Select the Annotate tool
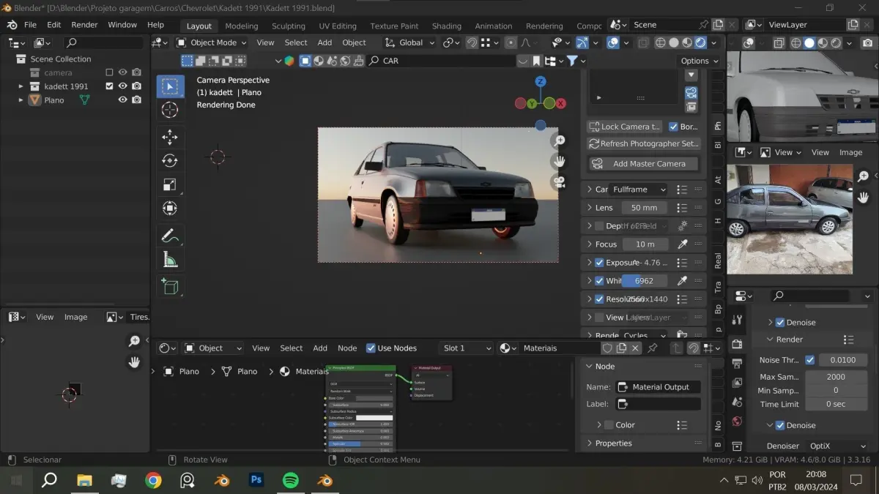Viewport: 879px width, 494px height. 170,236
